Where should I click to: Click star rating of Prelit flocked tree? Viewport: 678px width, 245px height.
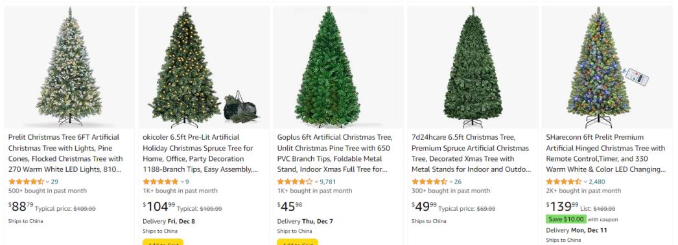(26, 182)
